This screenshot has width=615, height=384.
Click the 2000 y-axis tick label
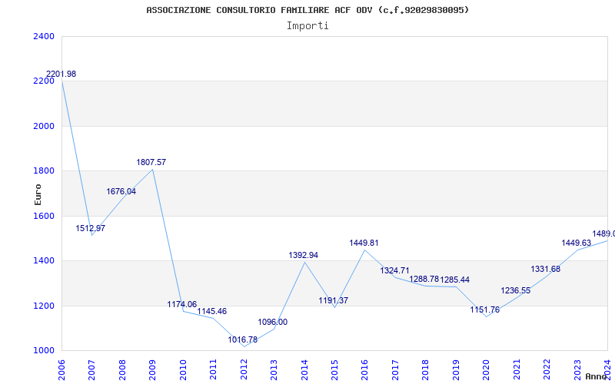45,126
